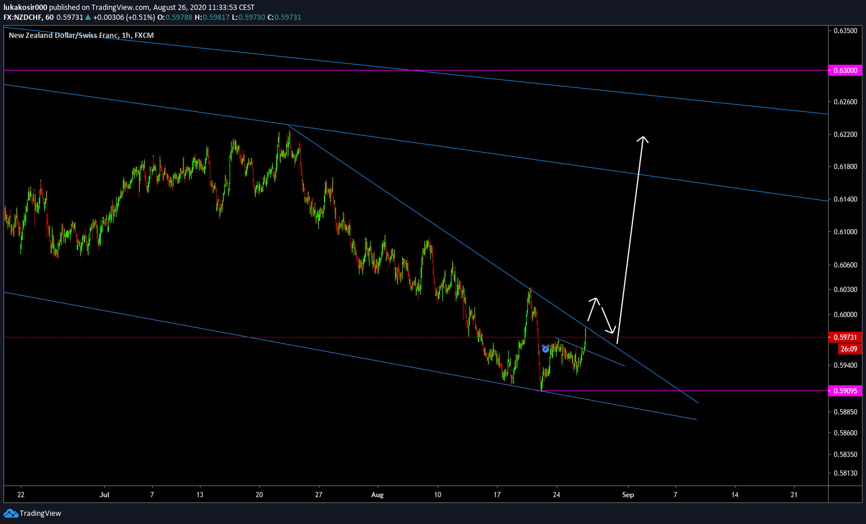Click the 0.60300 price axis label
Viewport: 866px width, 524px height.
coord(845,290)
